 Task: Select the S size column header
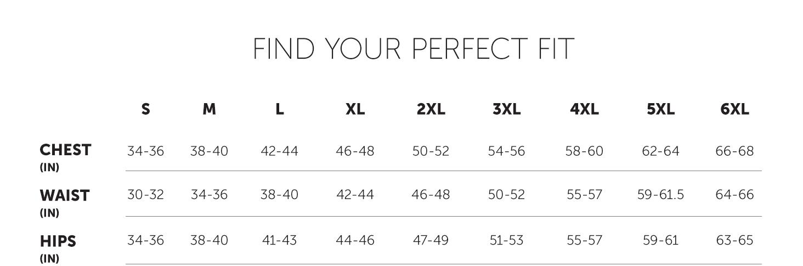[145, 109]
